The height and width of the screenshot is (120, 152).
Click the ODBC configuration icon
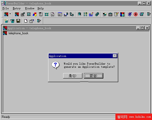(x=79, y=14)
